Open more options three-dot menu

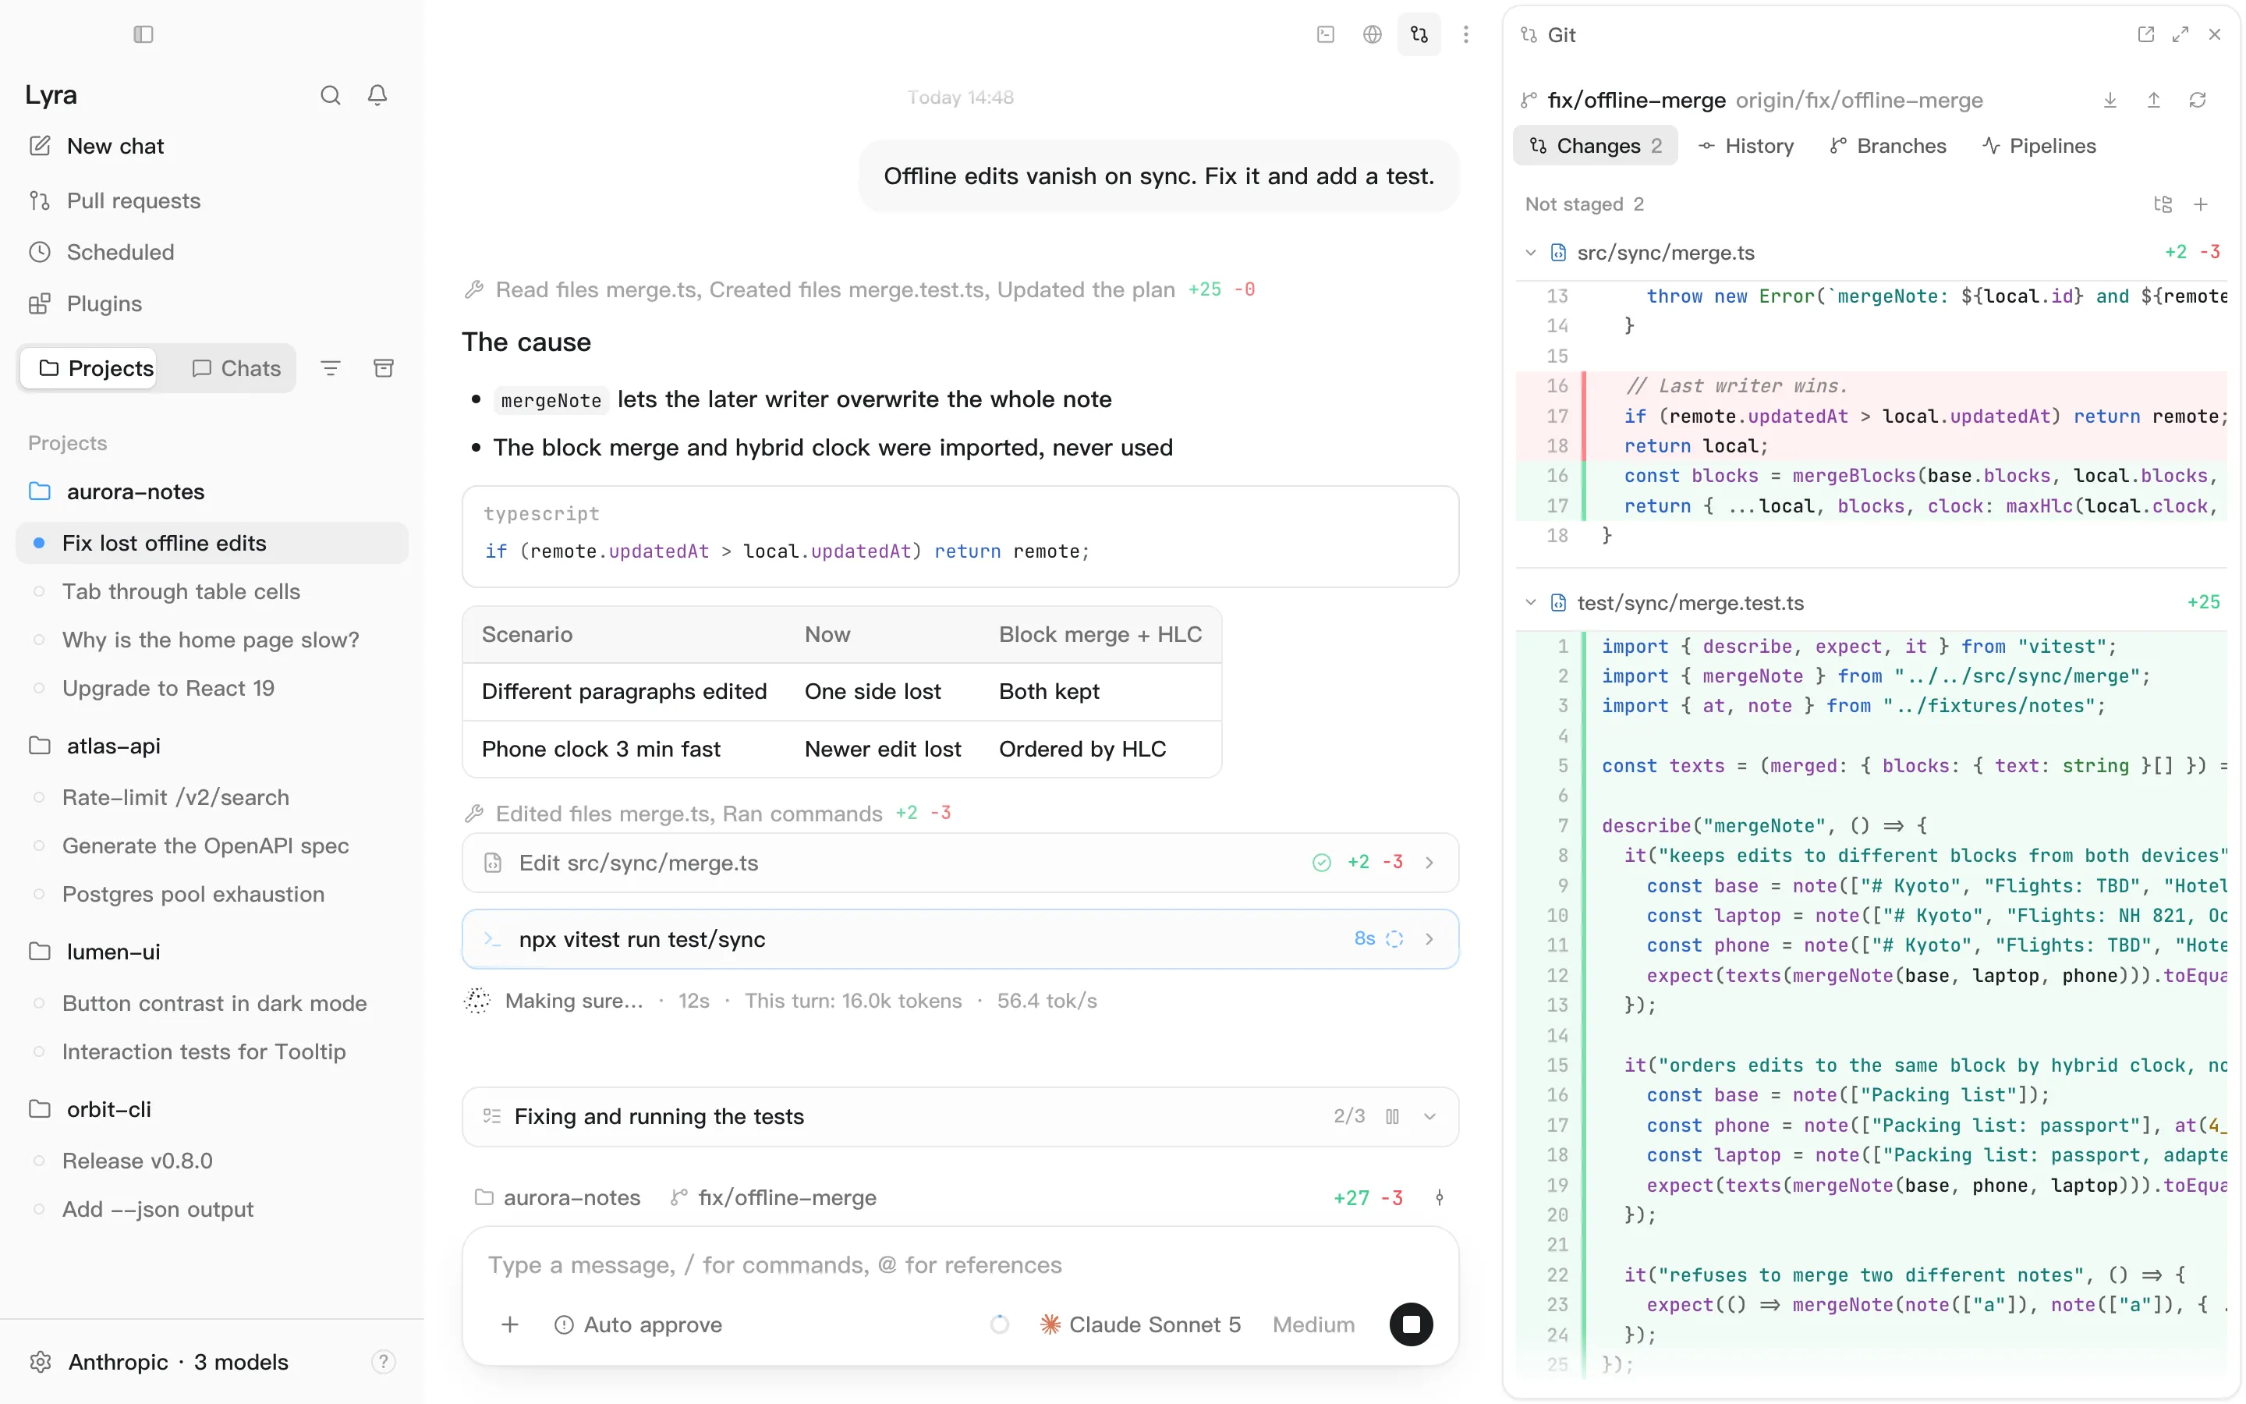[1465, 34]
